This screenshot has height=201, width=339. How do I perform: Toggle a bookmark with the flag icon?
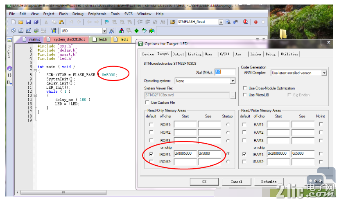106,22
